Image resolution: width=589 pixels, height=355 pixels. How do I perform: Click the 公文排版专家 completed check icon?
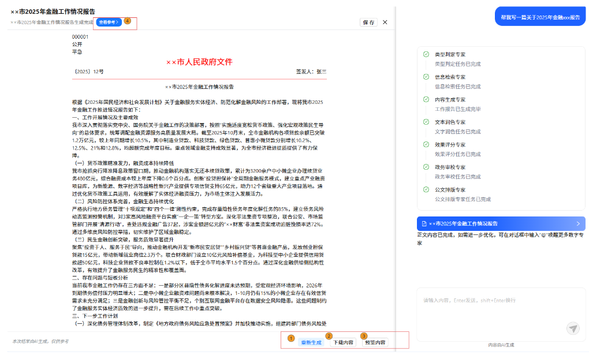point(426,189)
